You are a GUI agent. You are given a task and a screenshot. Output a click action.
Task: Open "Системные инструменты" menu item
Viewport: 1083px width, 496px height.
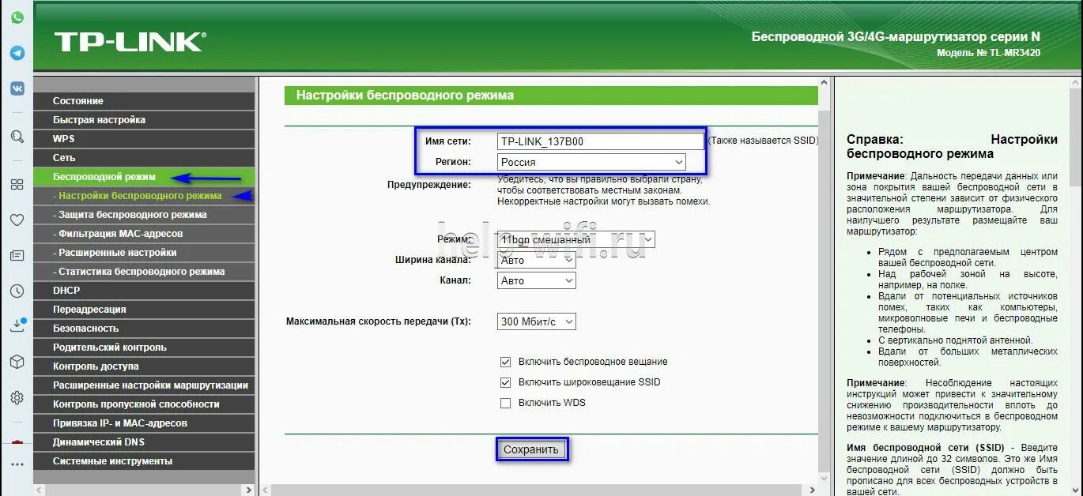(144, 461)
